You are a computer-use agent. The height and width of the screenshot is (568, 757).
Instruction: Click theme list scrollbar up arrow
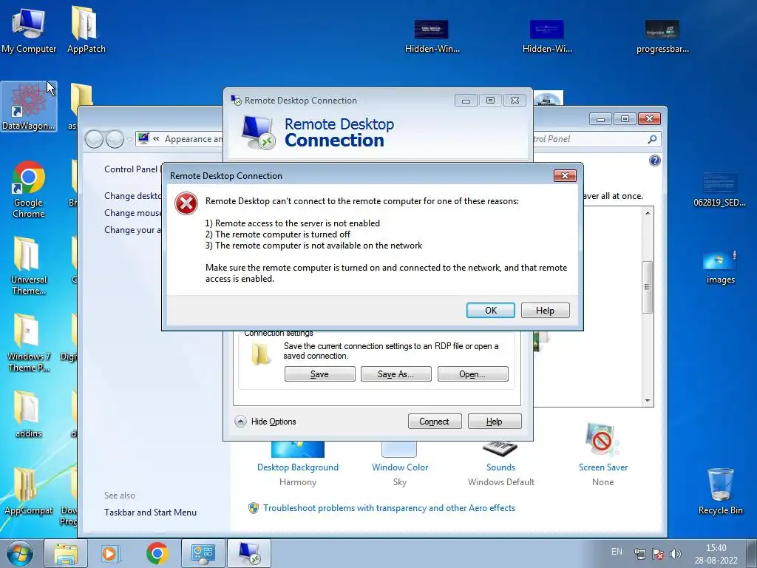(x=648, y=213)
